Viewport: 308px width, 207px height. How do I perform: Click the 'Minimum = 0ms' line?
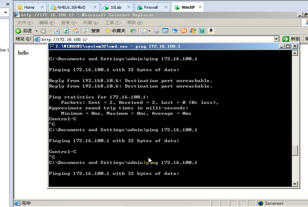126,113
